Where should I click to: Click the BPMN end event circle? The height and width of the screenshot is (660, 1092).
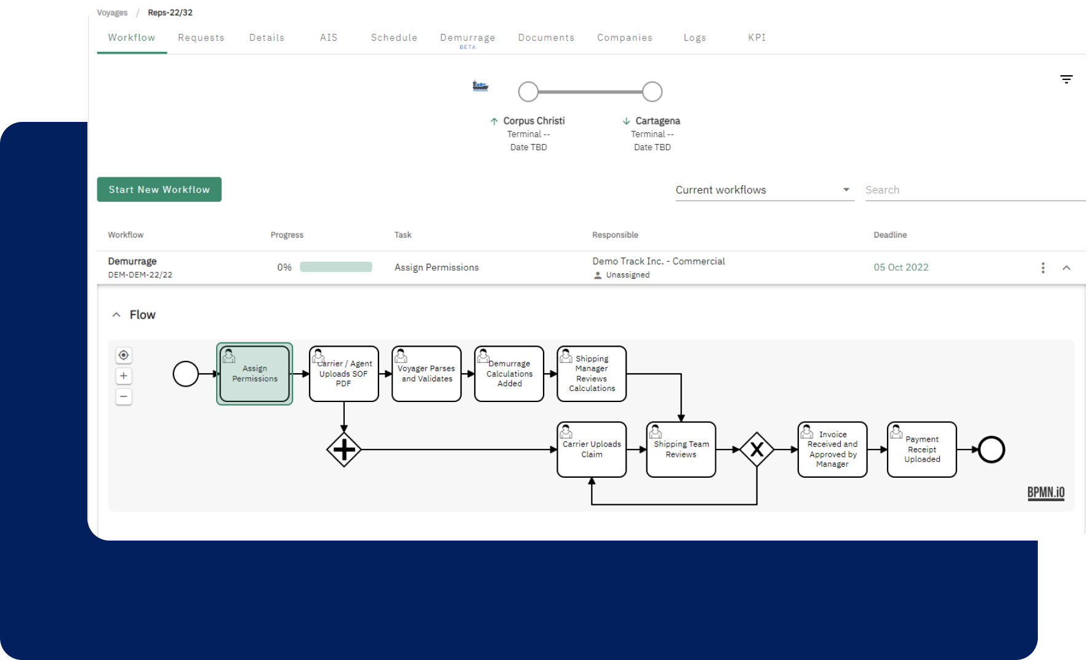point(991,449)
